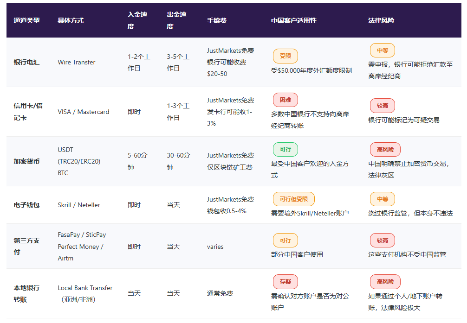
Task: Click the 通常免费 fee cell
Action: tap(220, 293)
